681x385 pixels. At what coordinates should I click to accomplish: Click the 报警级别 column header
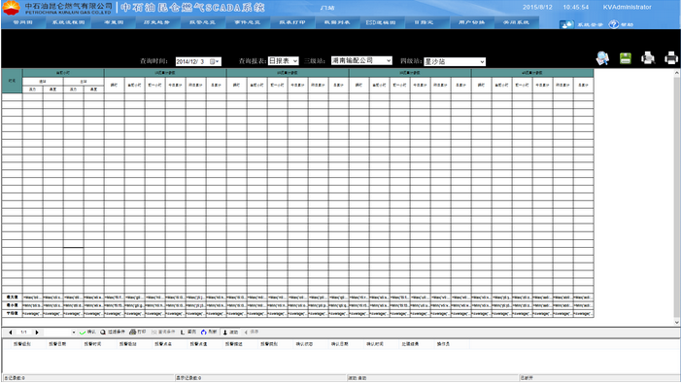[x=22, y=344]
